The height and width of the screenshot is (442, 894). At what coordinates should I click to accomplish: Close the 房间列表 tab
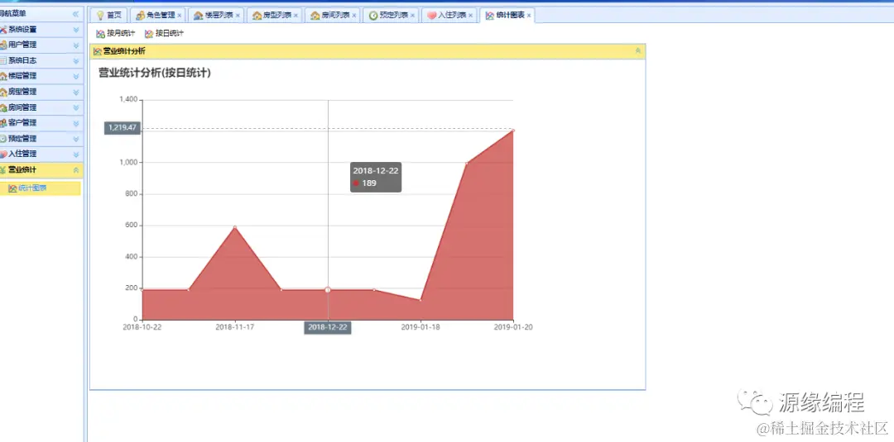point(354,16)
